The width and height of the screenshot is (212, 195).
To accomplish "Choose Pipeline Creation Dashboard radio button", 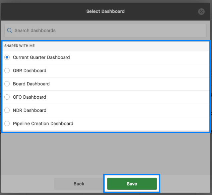I will click(7, 123).
